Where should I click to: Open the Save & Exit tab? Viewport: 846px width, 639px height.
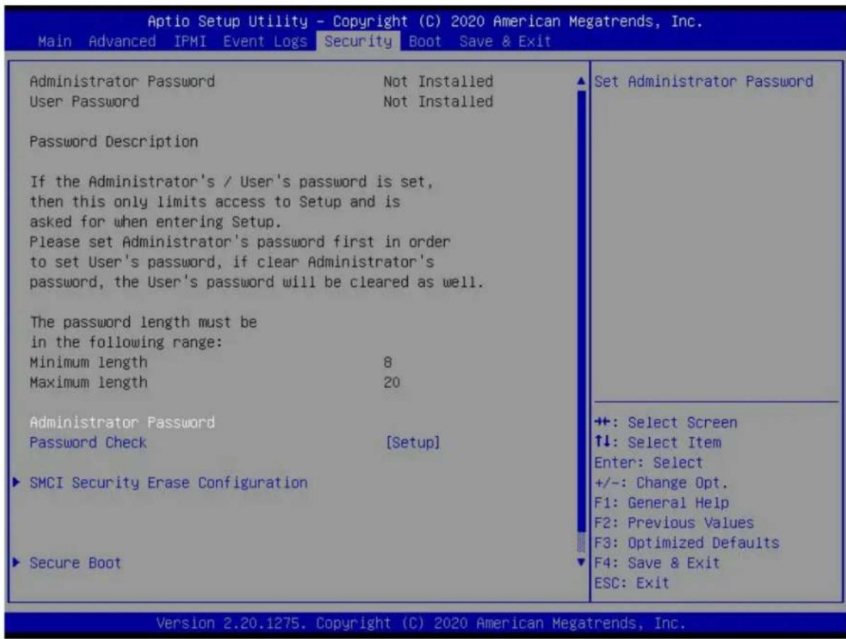point(505,42)
